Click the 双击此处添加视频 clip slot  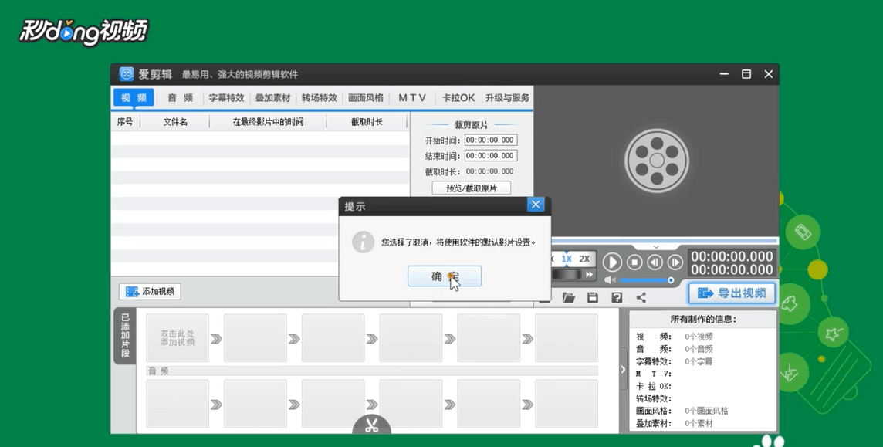click(x=178, y=338)
